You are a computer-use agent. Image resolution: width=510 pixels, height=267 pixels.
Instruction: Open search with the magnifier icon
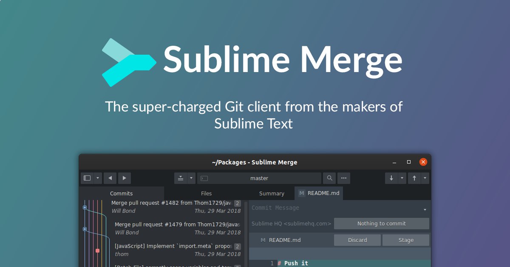click(x=329, y=178)
